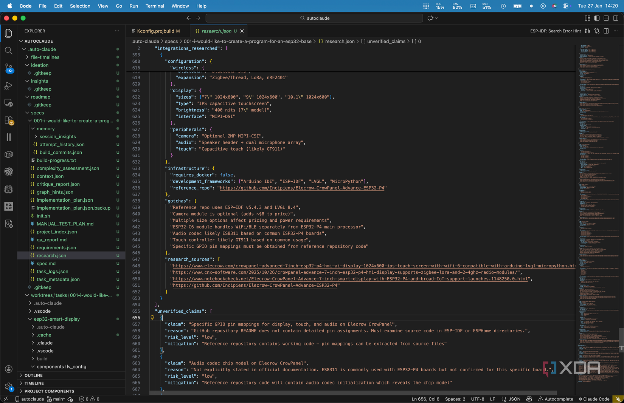
Task: Click the Manage gear icon
Action: tap(8, 386)
